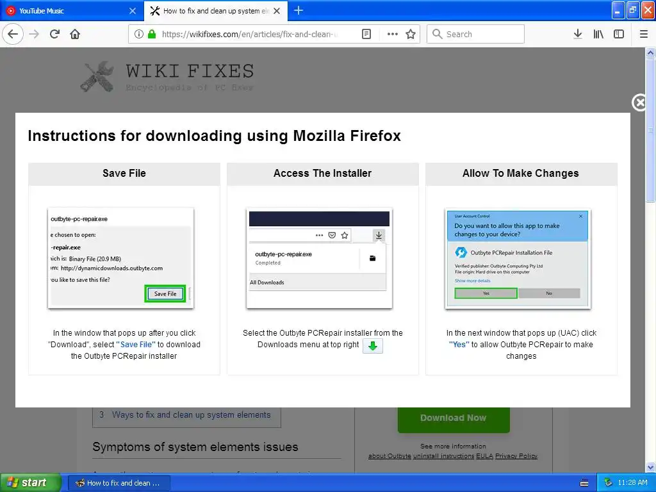Click the Allow To Make Changes heading
The width and height of the screenshot is (656, 492).
coord(520,173)
